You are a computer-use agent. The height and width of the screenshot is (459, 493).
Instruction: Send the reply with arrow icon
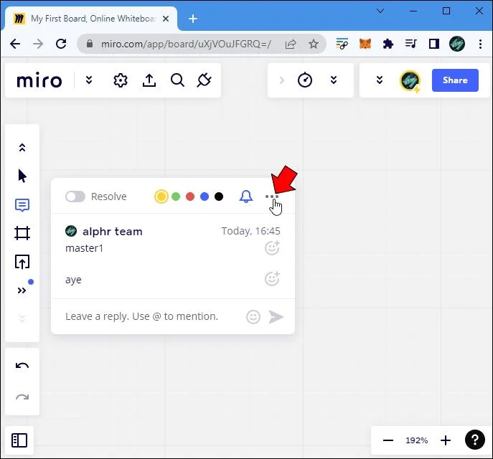(276, 317)
